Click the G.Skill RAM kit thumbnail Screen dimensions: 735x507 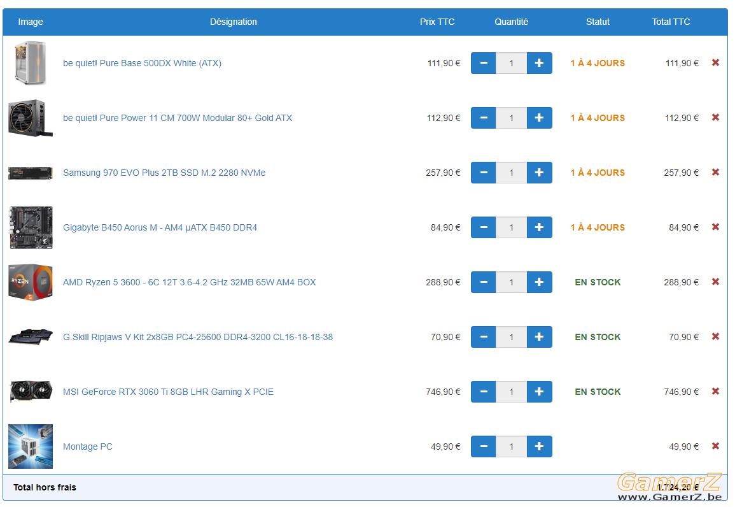[31, 337]
